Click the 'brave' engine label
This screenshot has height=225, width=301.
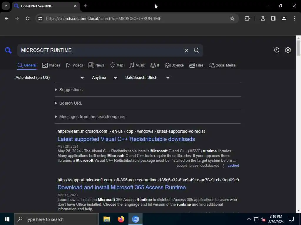(x=194, y=166)
